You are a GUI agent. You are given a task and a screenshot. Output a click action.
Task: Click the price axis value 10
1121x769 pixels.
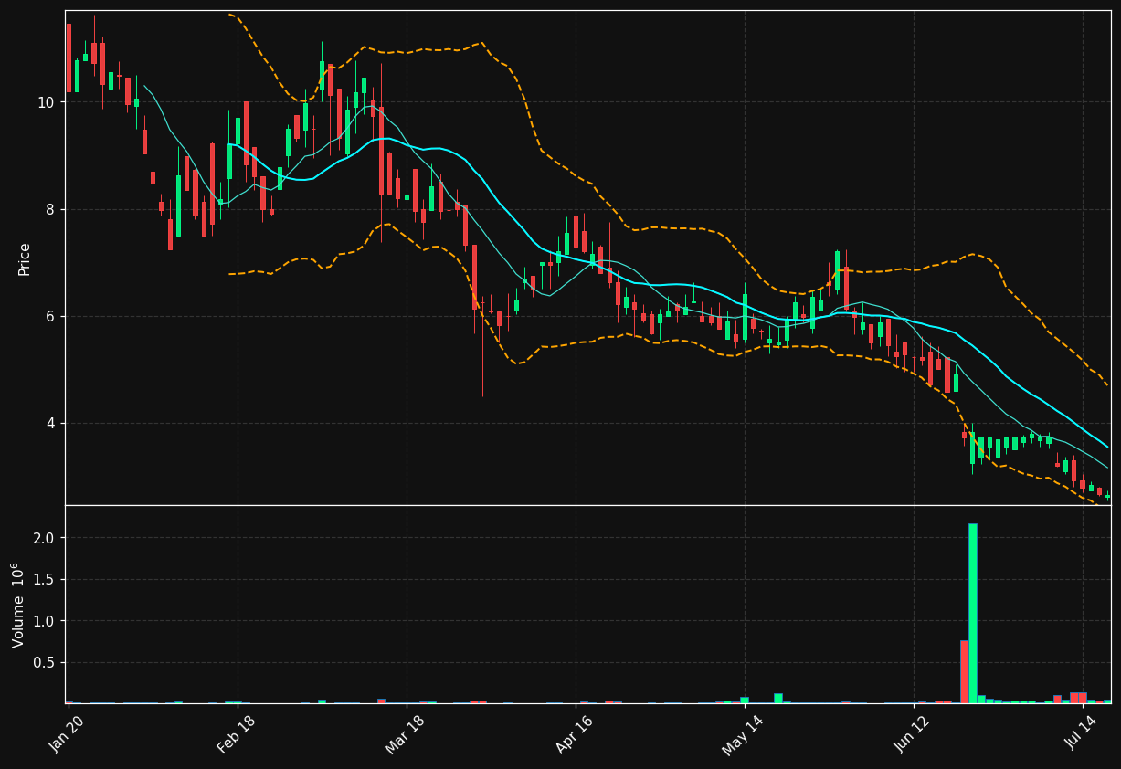point(46,102)
